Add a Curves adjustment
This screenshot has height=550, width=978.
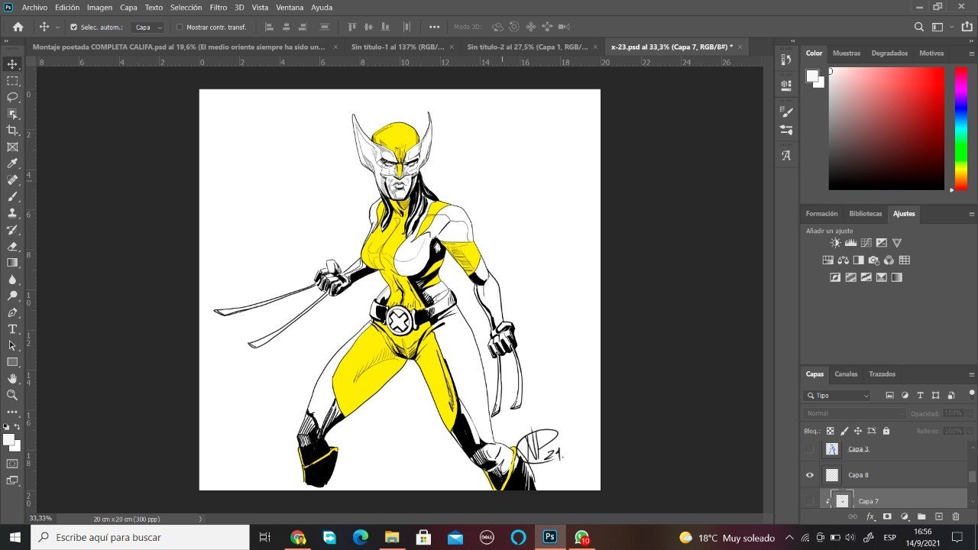click(x=866, y=243)
